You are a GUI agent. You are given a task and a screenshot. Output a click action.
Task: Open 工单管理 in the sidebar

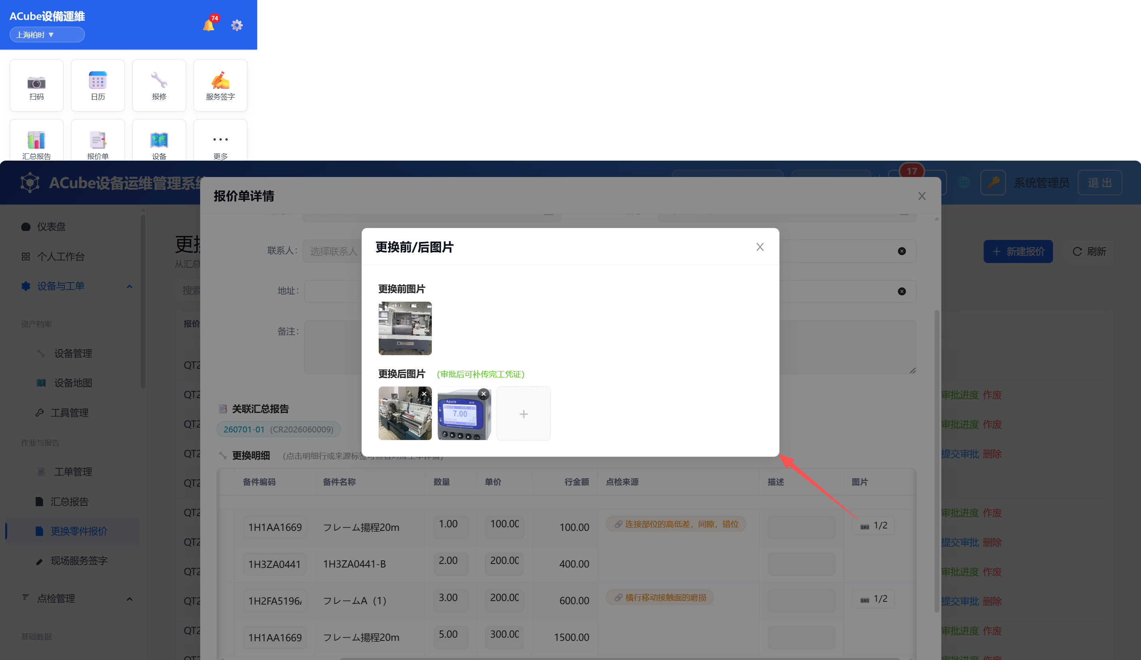(73, 472)
